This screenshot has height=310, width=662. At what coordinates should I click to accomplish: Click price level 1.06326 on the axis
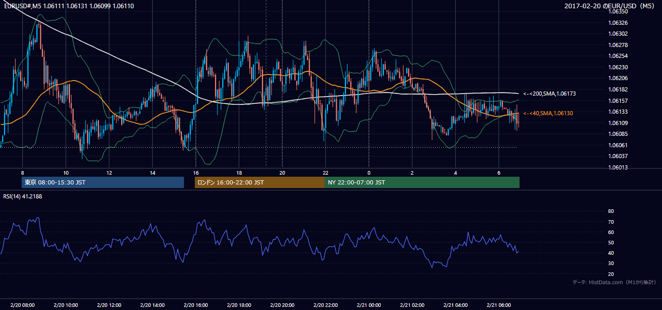click(x=618, y=23)
